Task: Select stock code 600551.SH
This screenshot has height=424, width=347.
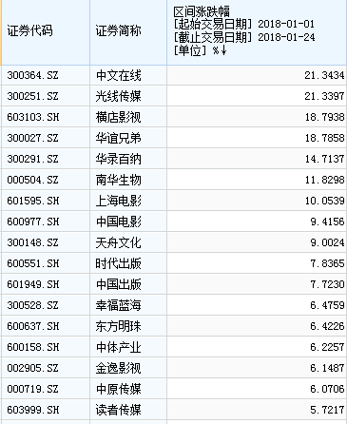Action: 33,263
